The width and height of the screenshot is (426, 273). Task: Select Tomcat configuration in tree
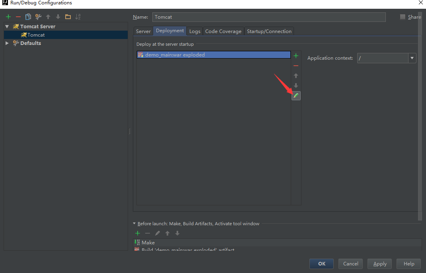point(66,35)
